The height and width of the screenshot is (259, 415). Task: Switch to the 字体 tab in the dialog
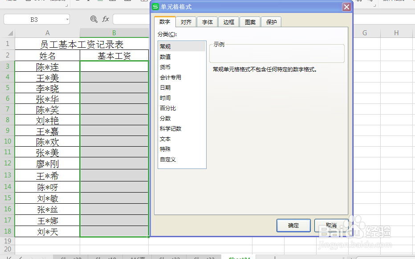click(x=207, y=21)
